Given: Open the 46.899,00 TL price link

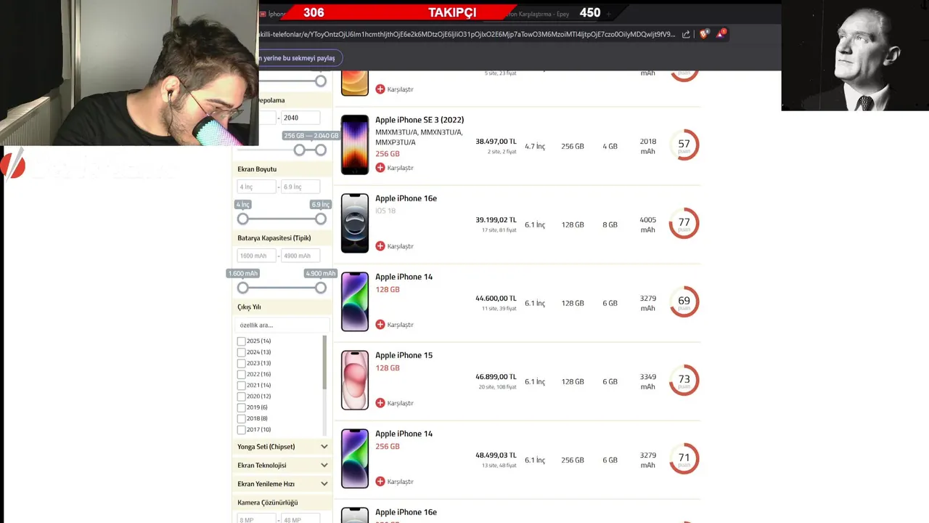Looking at the screenshot, I should (x=496, y=377).
